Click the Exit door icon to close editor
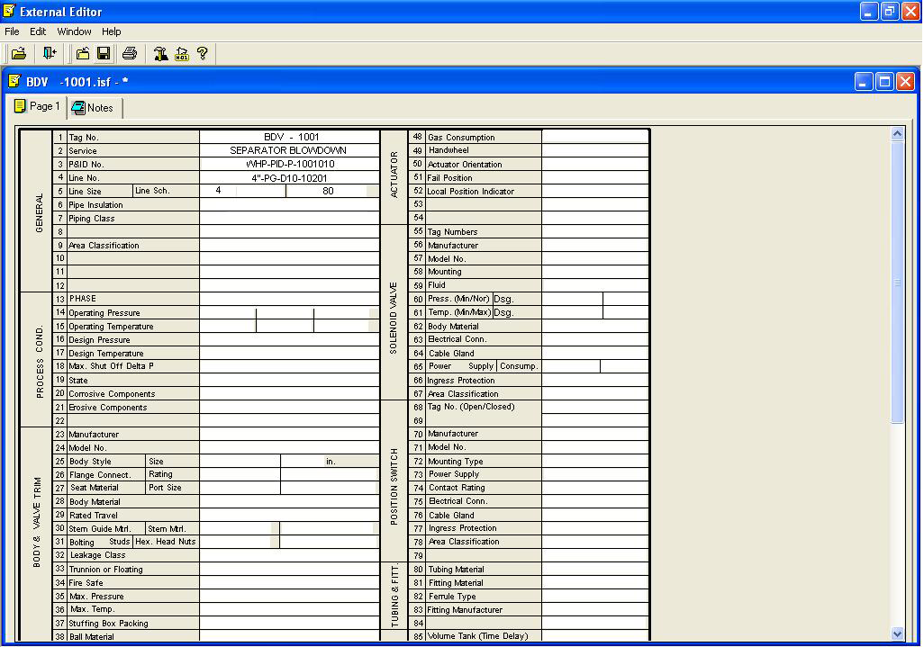 (50, 53)
